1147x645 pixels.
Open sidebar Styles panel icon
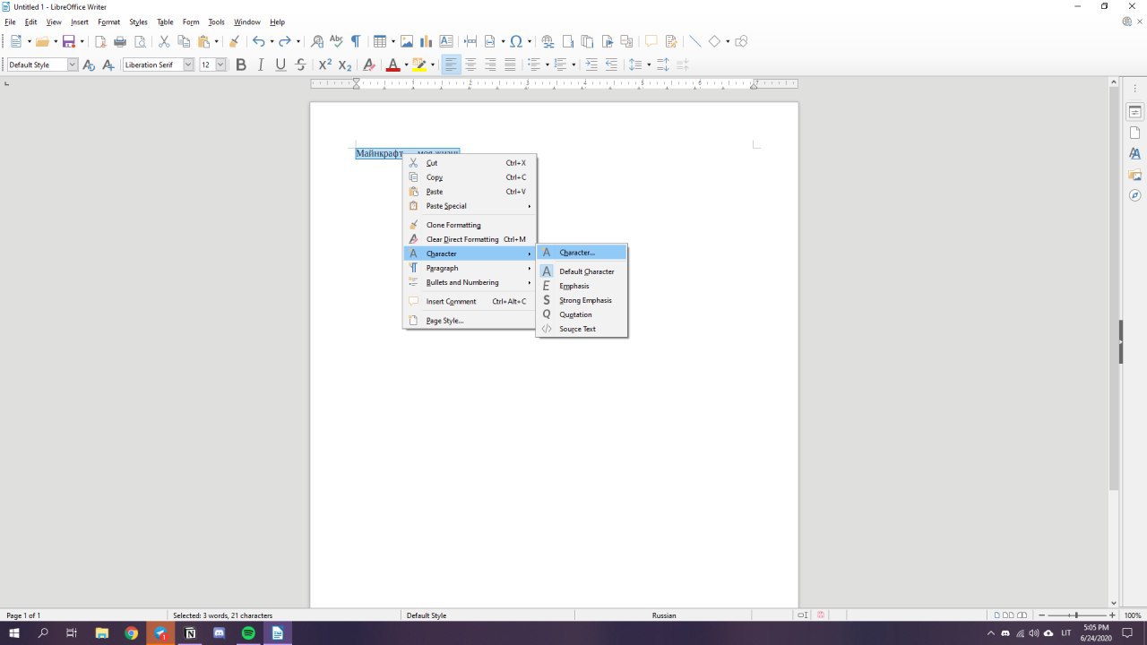(1134, 153)
